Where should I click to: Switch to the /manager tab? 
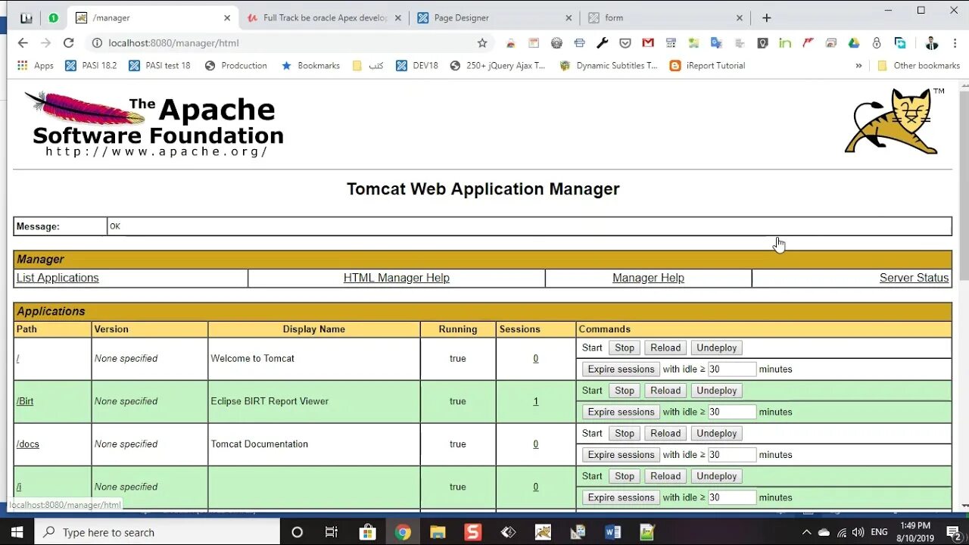pyautogui.click(x=153, y=17)
